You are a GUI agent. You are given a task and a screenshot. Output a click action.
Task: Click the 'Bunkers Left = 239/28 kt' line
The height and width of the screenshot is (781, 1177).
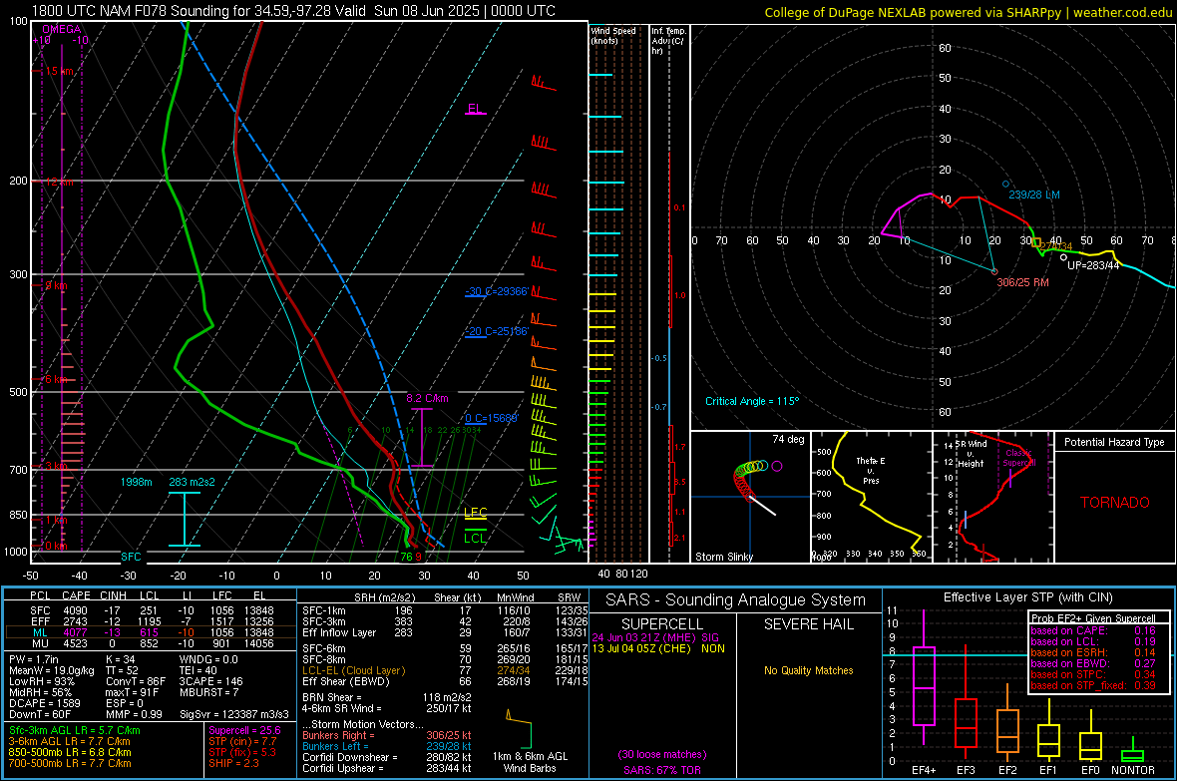[387, 746]
